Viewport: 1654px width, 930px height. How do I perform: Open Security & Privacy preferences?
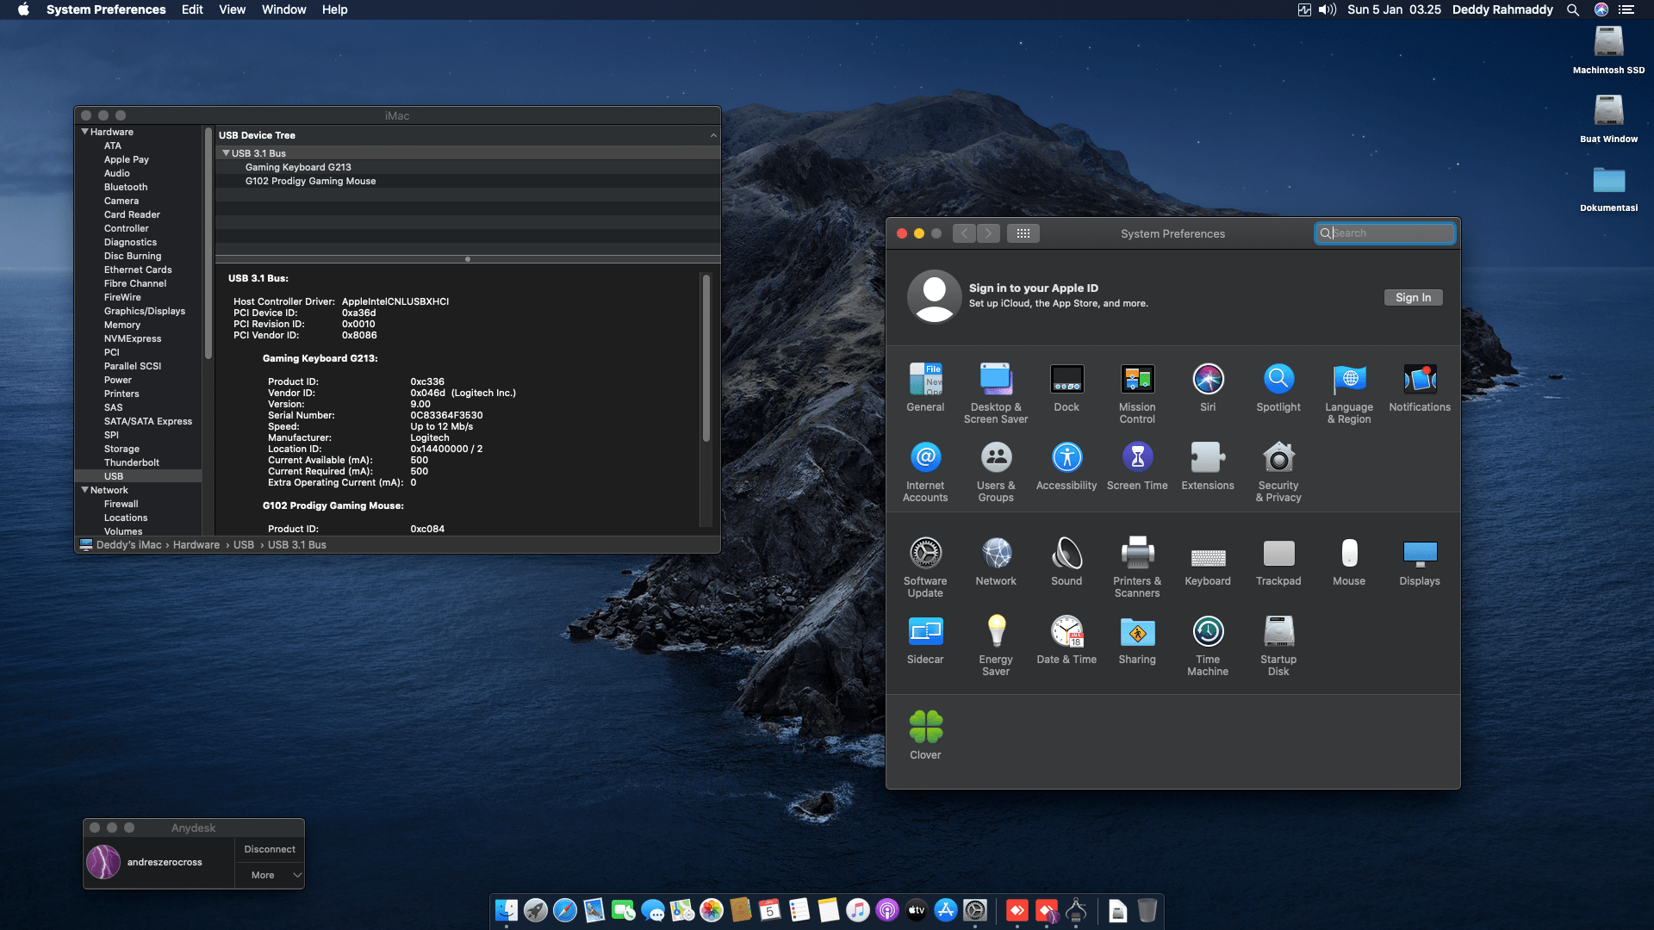(x=1278, y=471)
